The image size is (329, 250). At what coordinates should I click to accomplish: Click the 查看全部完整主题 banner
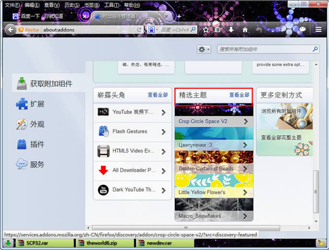(x=285, y=143)
